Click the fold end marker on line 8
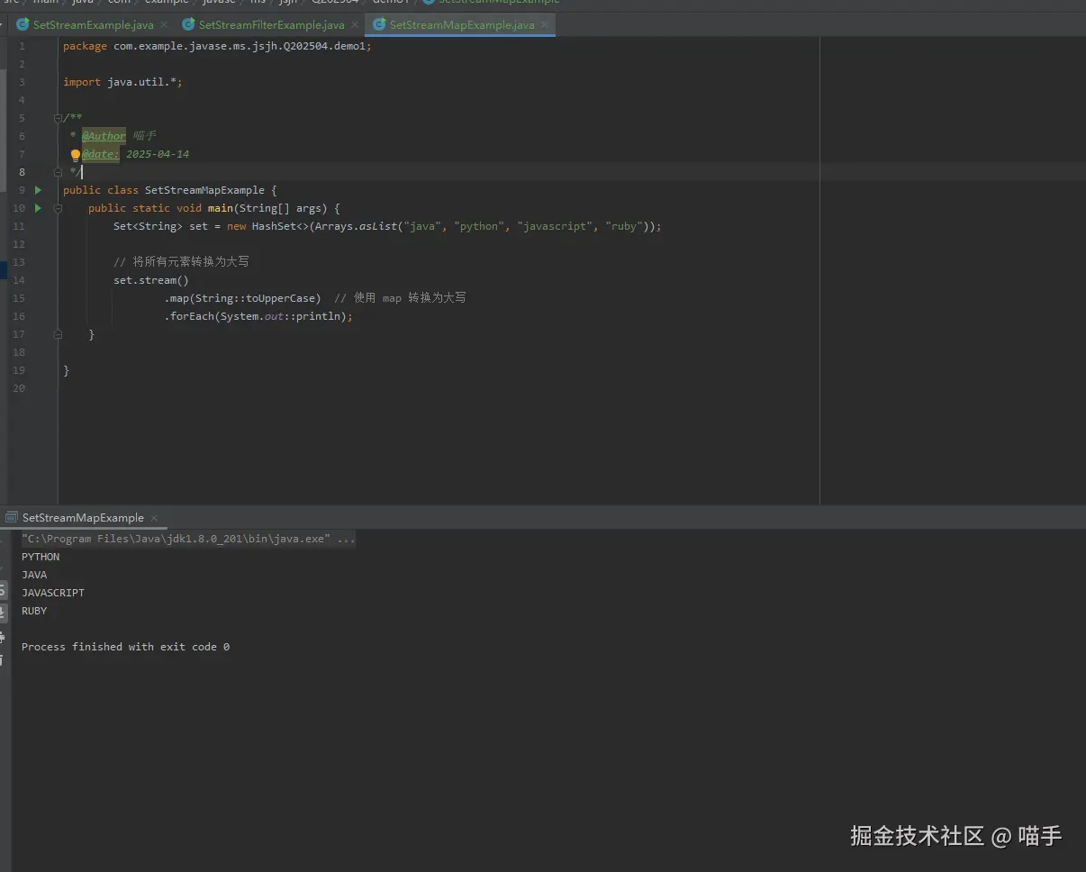This screenshot has width=1086, height=872. (x=58, y=172)
